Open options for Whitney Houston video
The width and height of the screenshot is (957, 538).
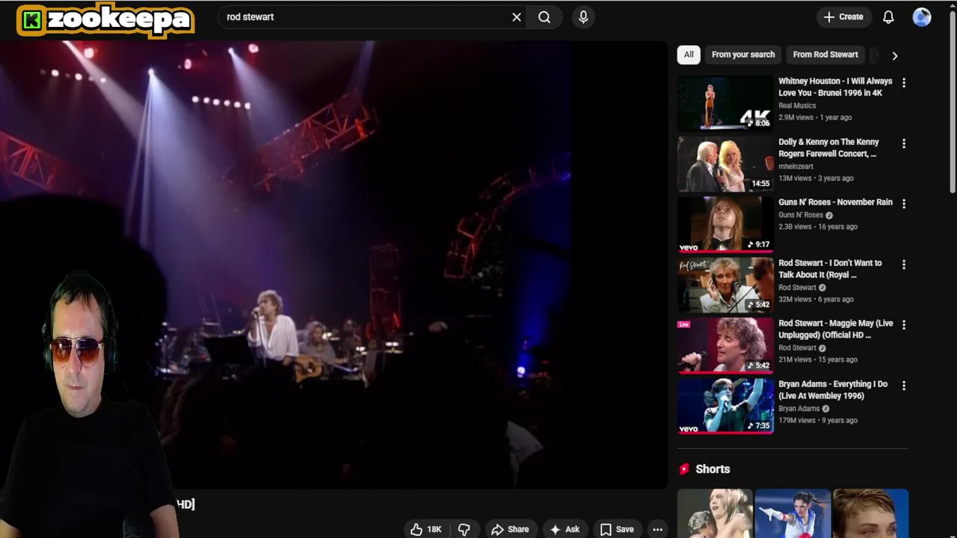(904, 83)
